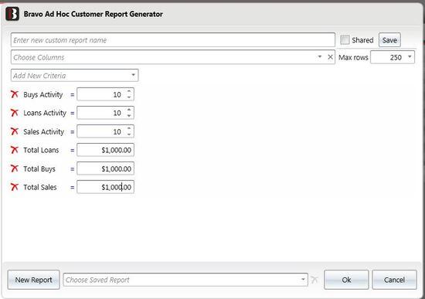425x299 pixels.
Task: Increase Buys Activity value with up arrow
Action: click(x=129, y=92)
